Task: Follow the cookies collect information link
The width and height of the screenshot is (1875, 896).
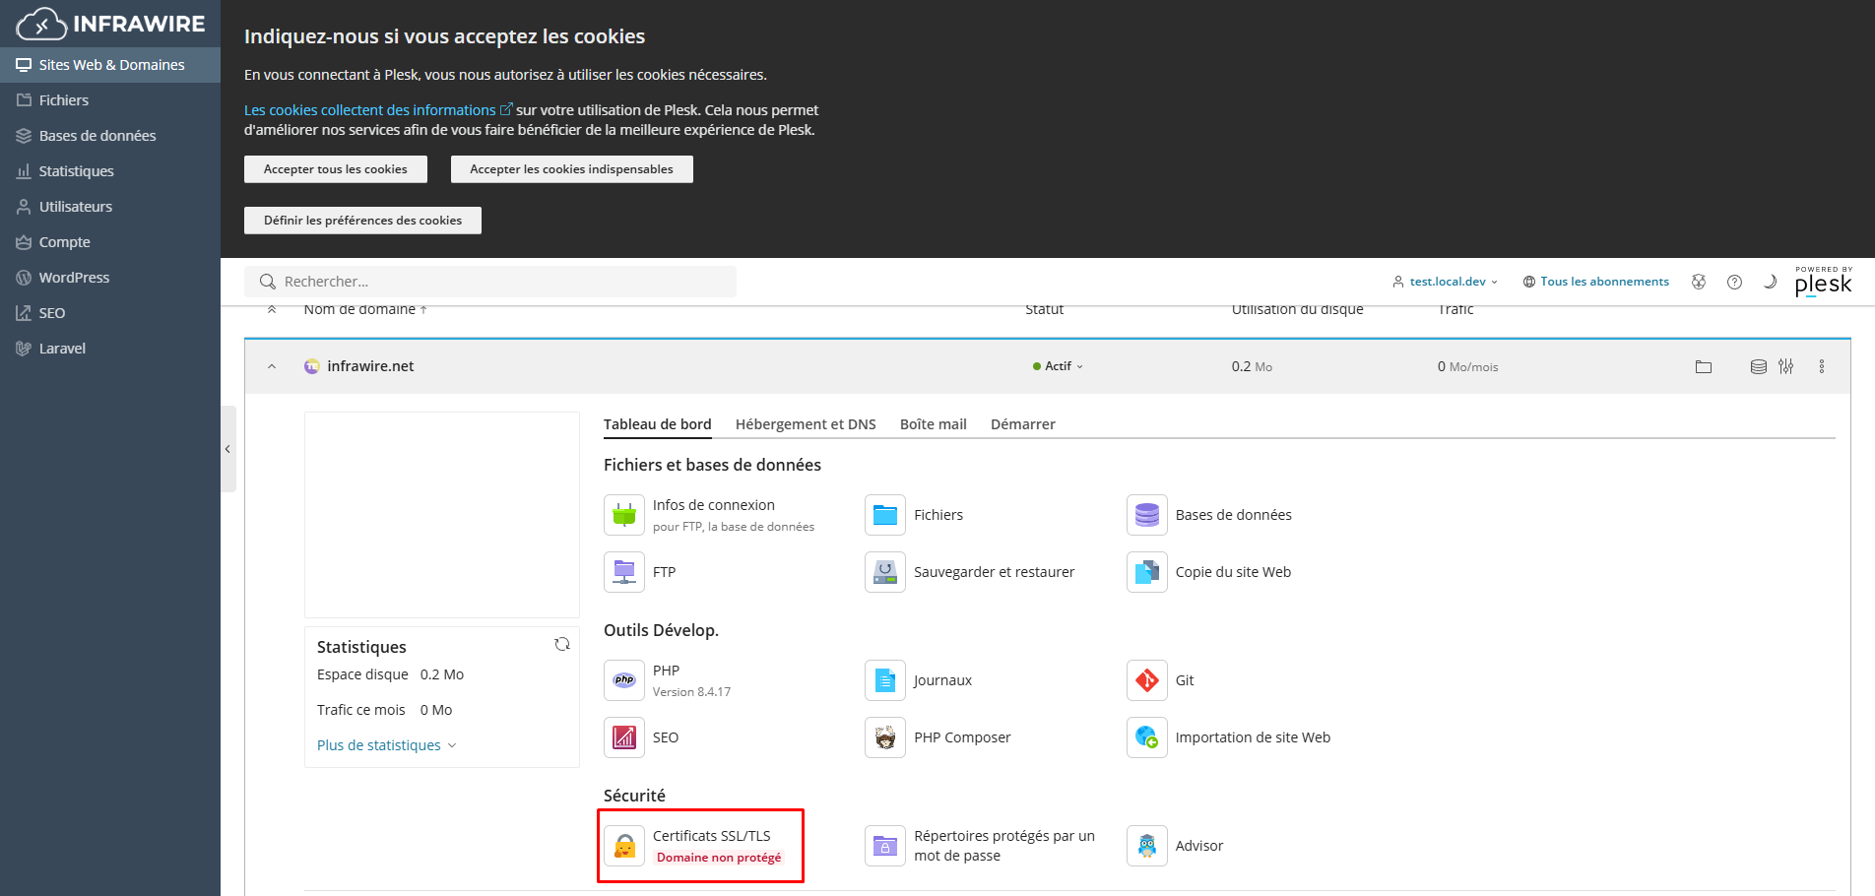Action: click(370, 110)
